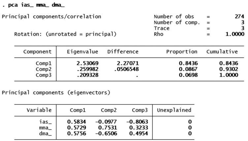Select the Comp1 difference value 2.27071
This screenshot has width=248, height=141.
pyautogui.click(x=127, y=63)
